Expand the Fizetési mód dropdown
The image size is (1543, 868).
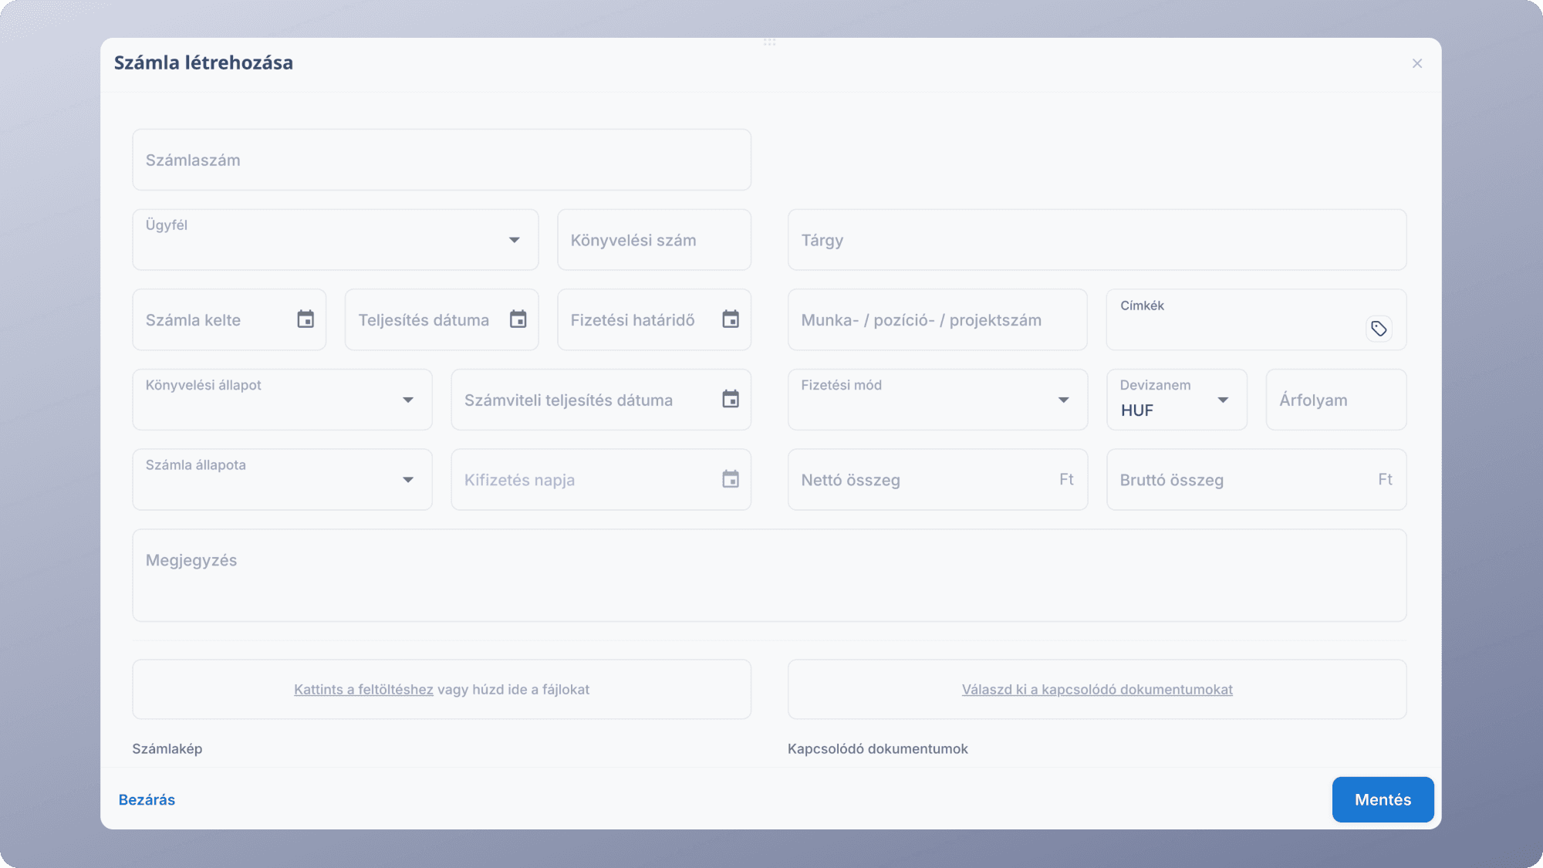pos(1064,400)
